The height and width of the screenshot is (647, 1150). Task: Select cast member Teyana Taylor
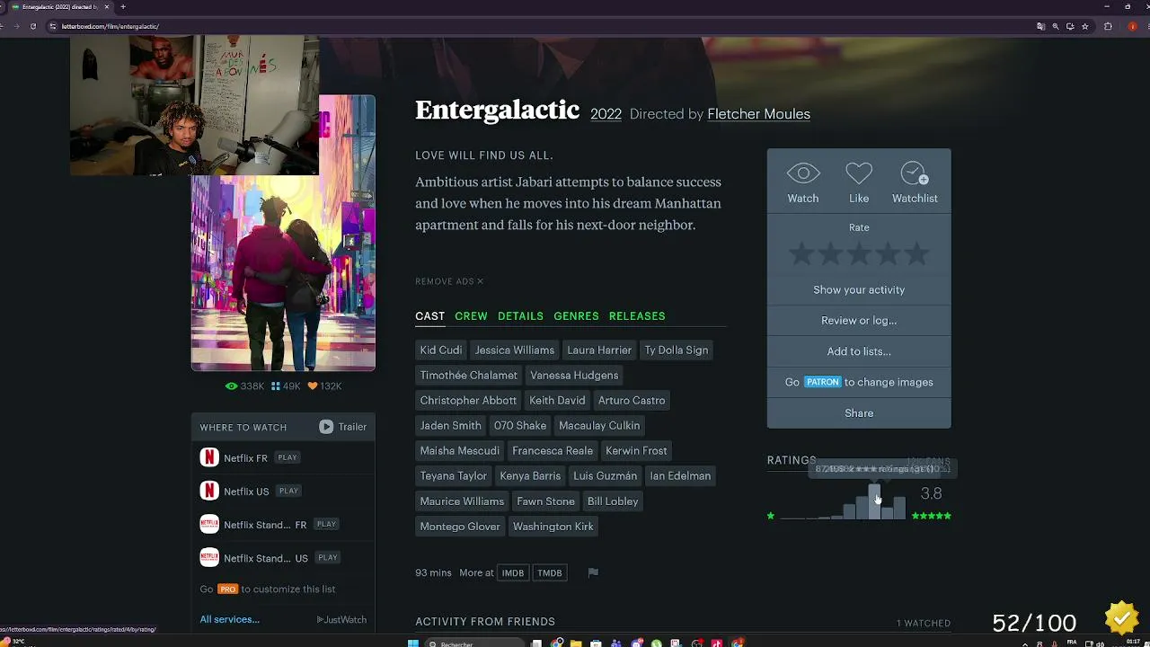point(454,476)
